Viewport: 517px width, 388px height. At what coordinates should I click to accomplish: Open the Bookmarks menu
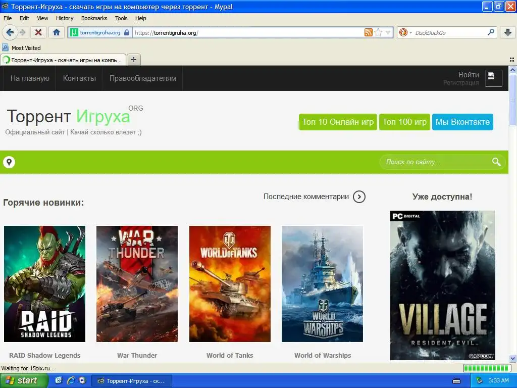[94, 18]
